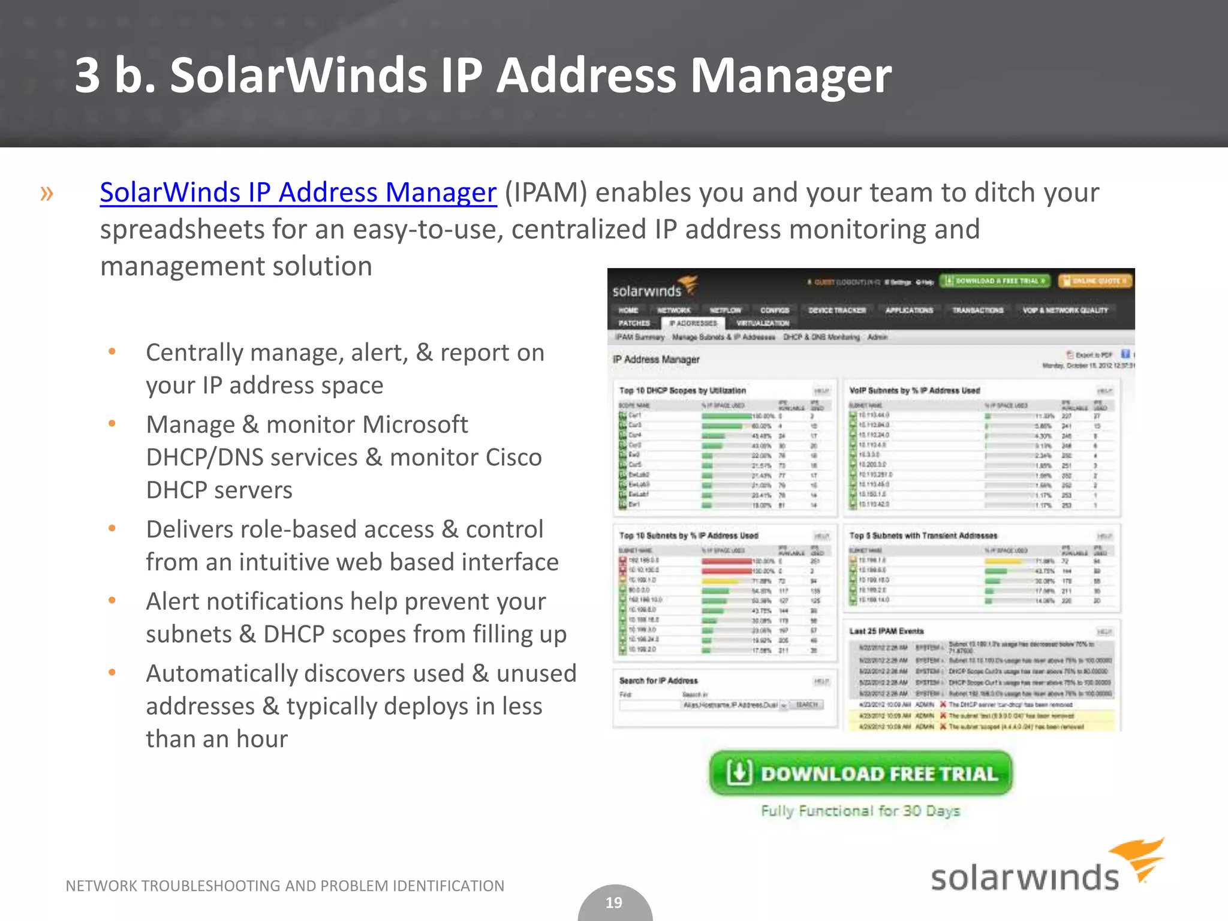Click Help on Top 10 Subnets panel
Screen dimensions: 1228x921
point(821,536)
